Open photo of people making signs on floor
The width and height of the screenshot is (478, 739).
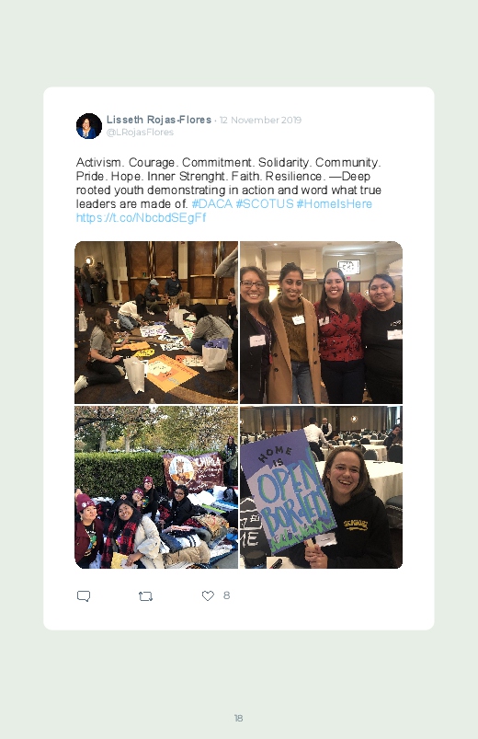click(156, 322)
